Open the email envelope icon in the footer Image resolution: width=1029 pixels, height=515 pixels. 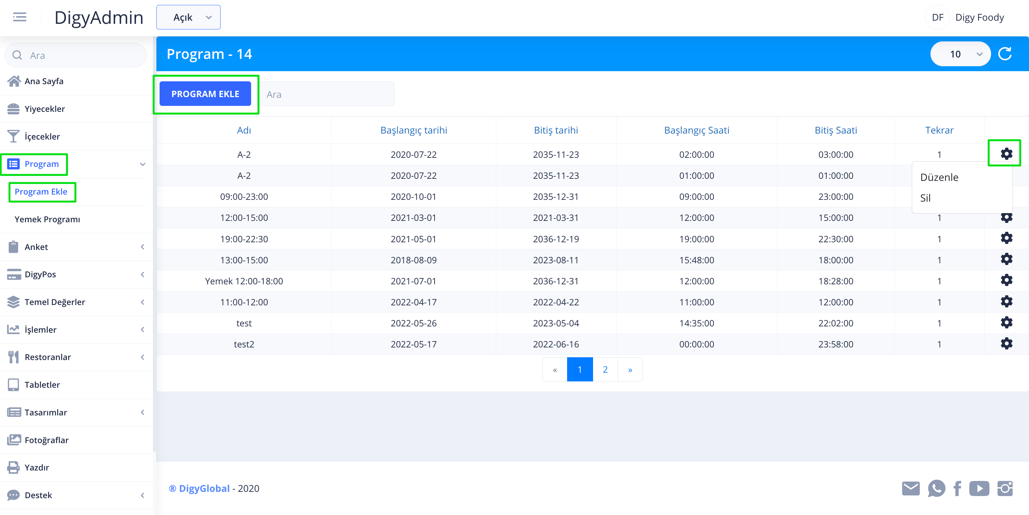(910, 488)
